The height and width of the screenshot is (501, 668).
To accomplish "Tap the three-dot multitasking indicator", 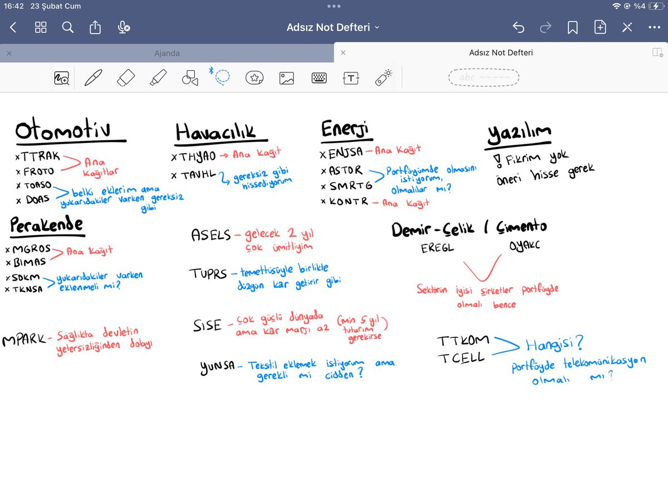I will click(334, 6).
